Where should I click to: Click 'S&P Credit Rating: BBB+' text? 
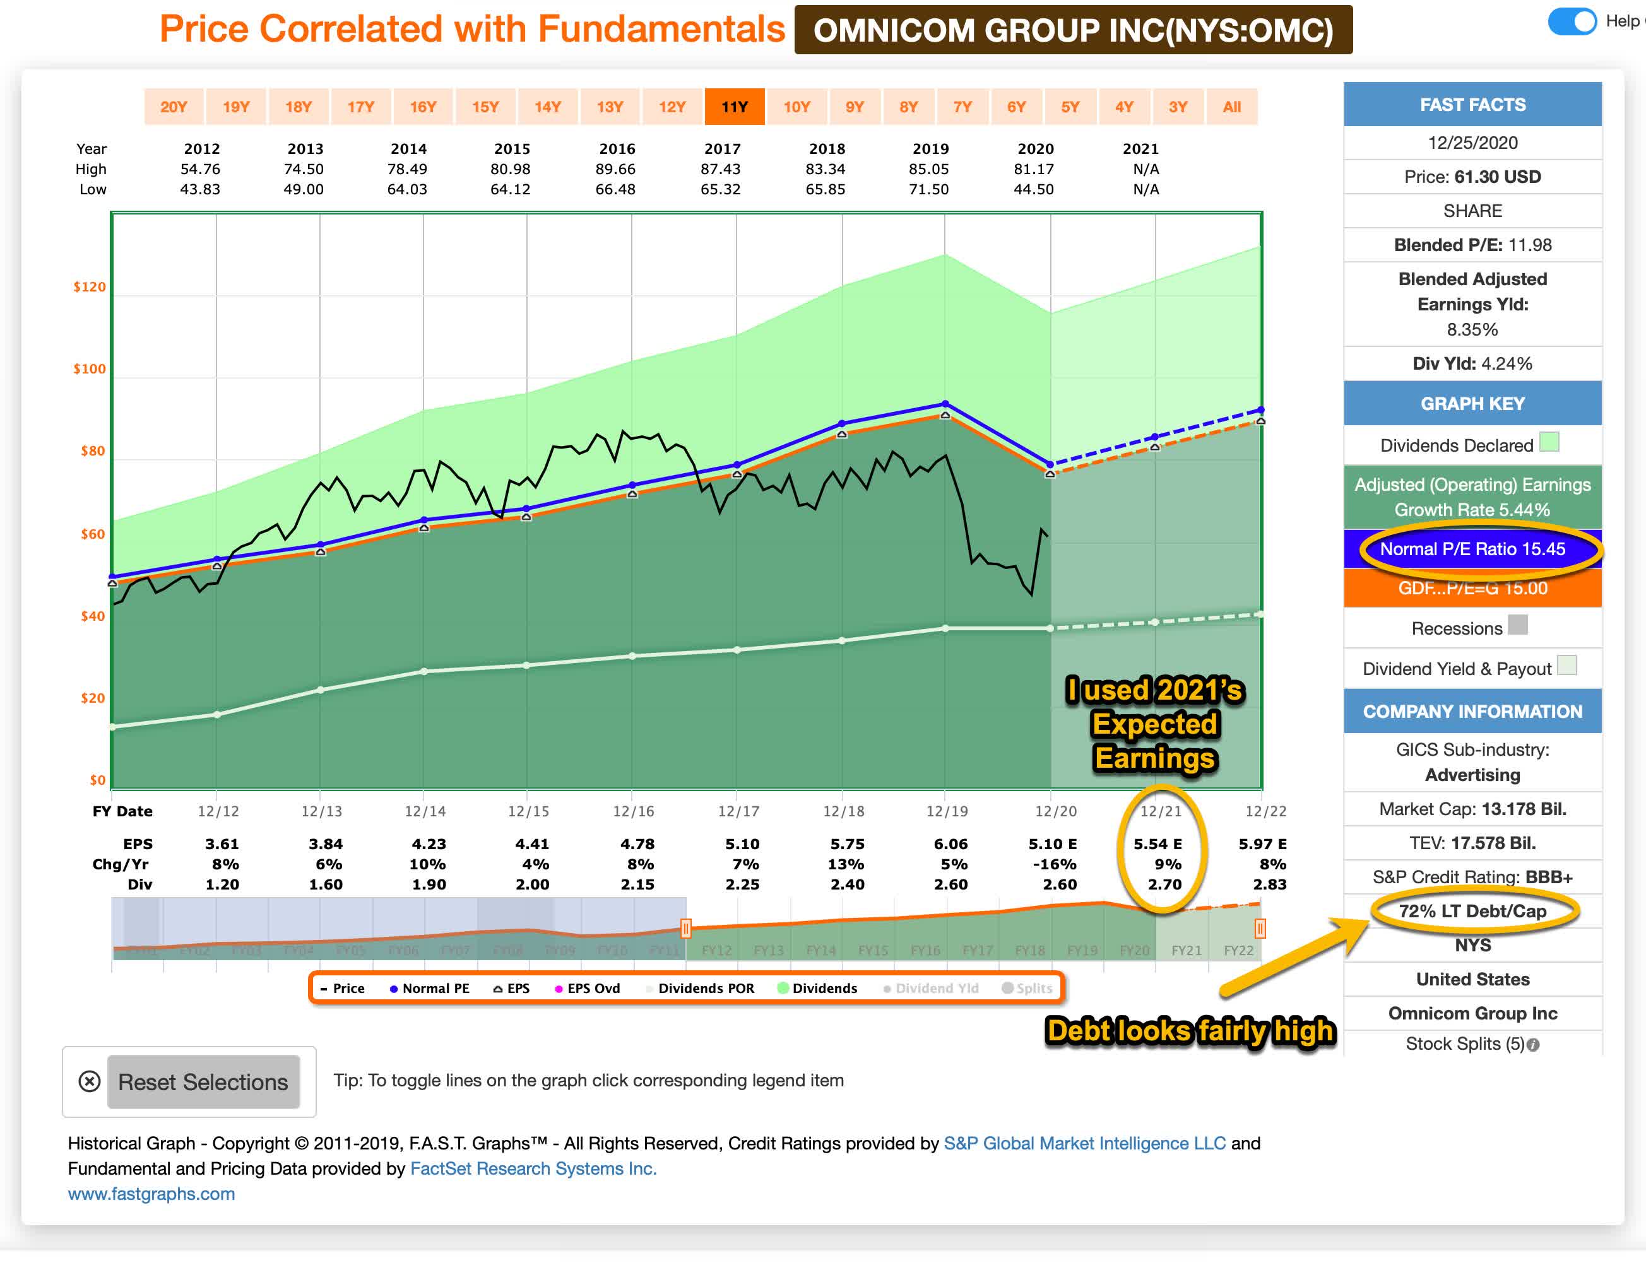1472,878
